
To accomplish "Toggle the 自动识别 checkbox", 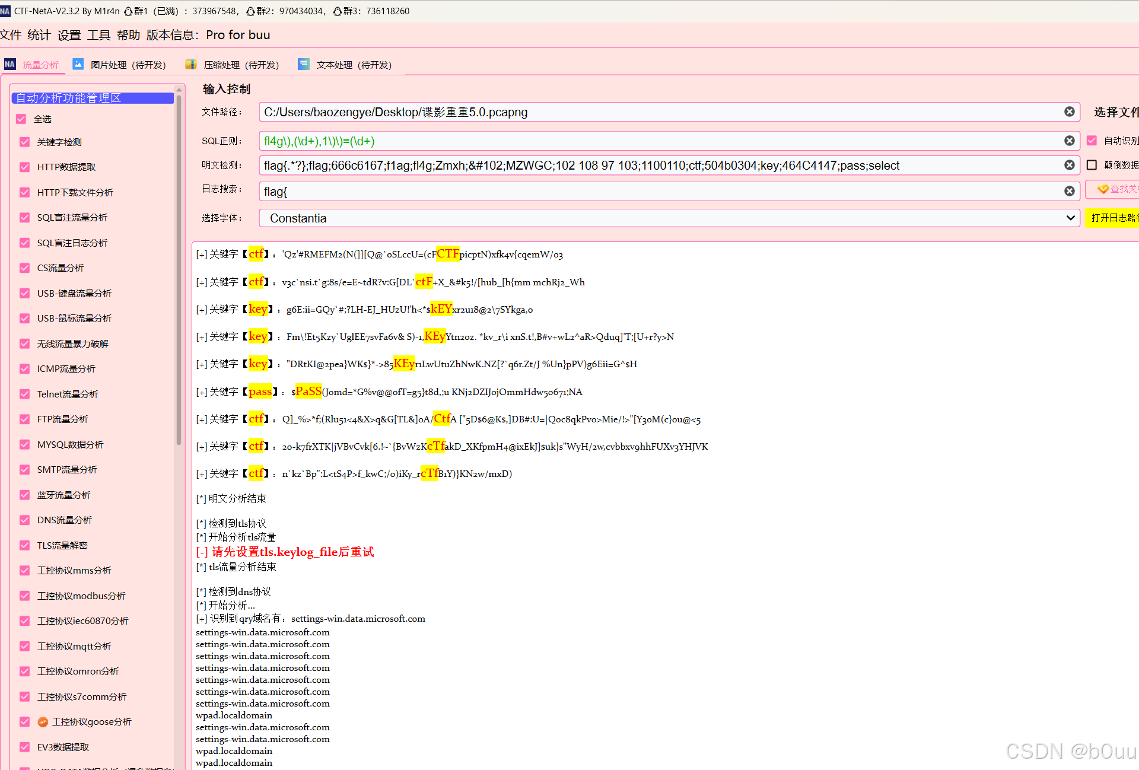I will [x=1092, y=141].
